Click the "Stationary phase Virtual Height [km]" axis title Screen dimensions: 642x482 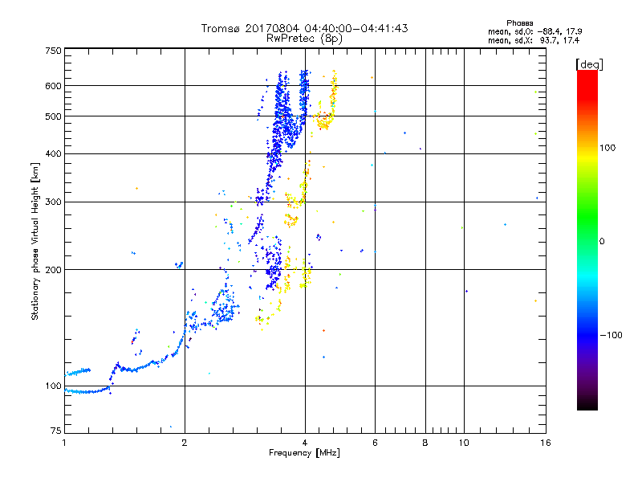point(35,242)
